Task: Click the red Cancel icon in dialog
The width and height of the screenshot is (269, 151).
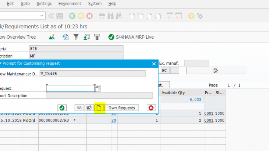Action: pos(151,108)
